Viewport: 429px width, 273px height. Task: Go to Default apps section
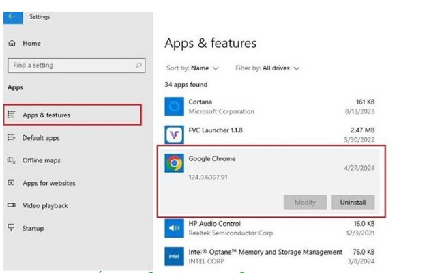(x=41, y=138)
